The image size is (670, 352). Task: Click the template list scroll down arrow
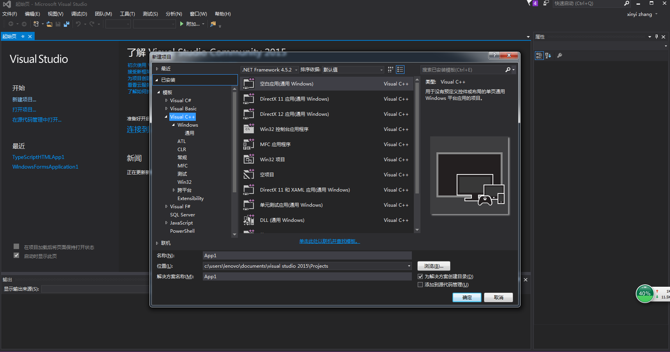click(417, 230)
